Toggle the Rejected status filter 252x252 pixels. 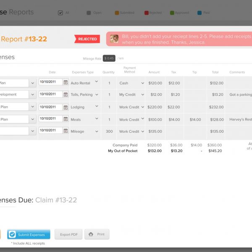147,13
